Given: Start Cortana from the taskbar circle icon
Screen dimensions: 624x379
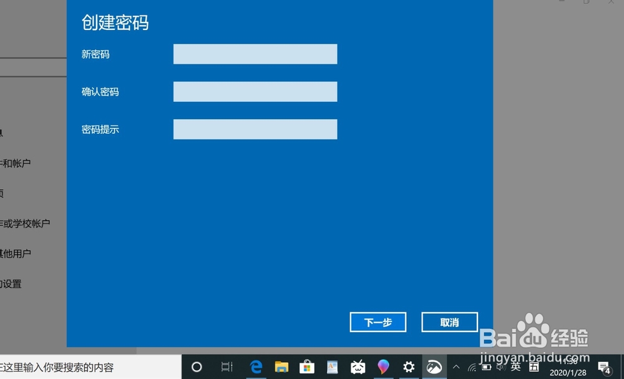Looking at the screenshot, I should (197, 367).
